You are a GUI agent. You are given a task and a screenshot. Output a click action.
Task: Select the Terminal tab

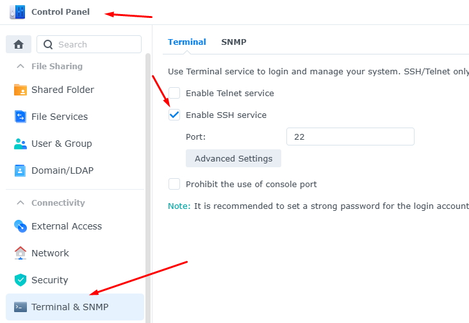(187, 42)
